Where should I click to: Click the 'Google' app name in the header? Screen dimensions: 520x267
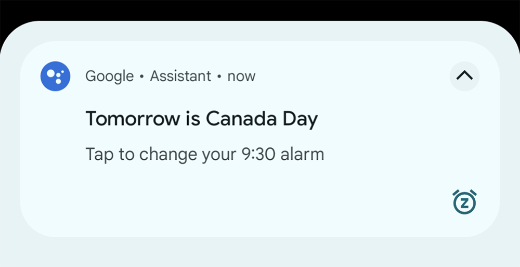pos(109,76)
